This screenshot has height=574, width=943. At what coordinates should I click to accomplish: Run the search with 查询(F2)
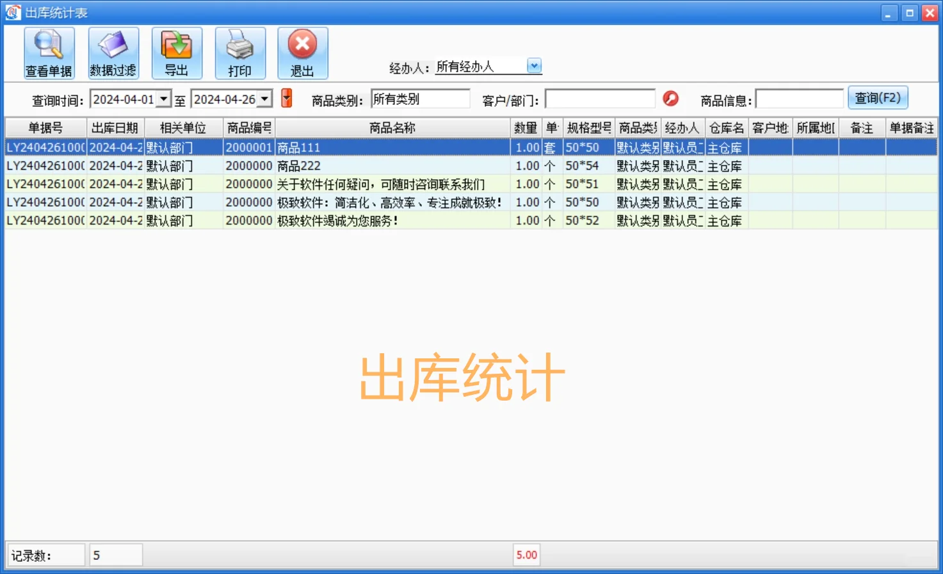click(878, 98)
